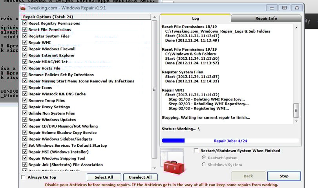This screenshot has width=318, height=188.
Task: Toggle Repair Icons checkbox
Action: tap(25, 87)
